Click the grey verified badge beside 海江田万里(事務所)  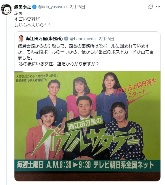pos(66,38)
